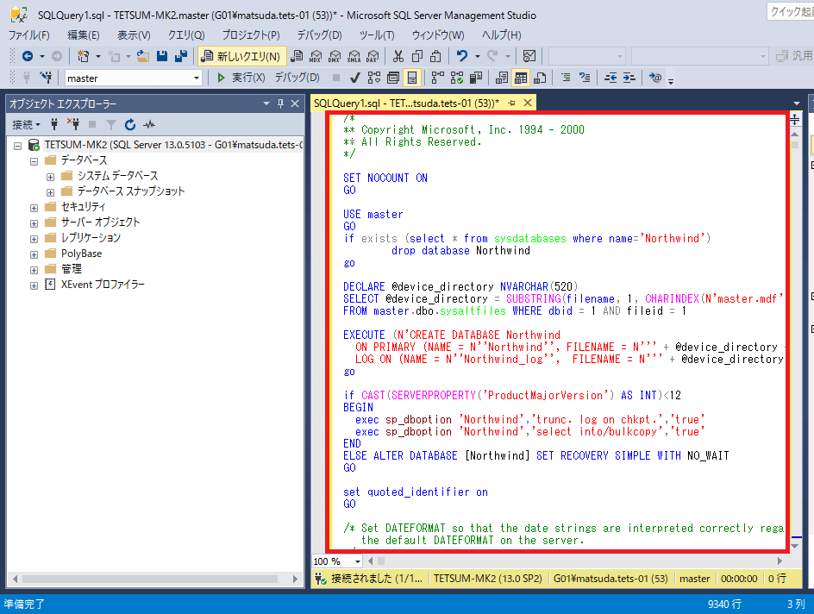814x614 pixels.
Task: Toggle Results to Text mode
Action: tap(502, 78)
